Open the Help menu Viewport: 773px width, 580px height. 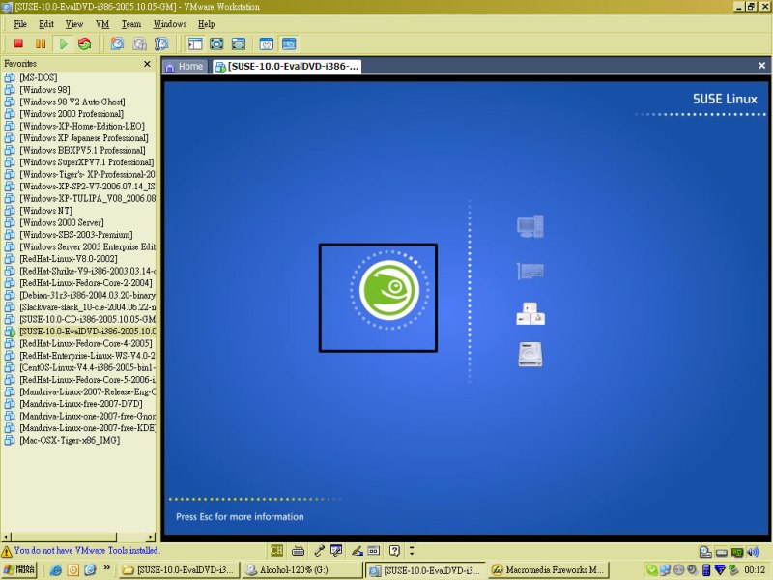(206, 24)
